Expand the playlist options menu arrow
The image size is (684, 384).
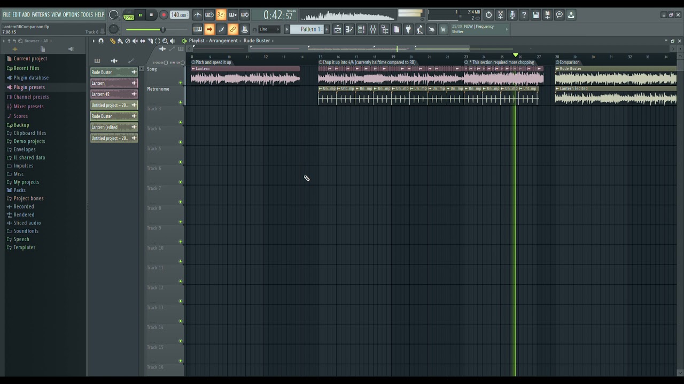coord(94,41)
